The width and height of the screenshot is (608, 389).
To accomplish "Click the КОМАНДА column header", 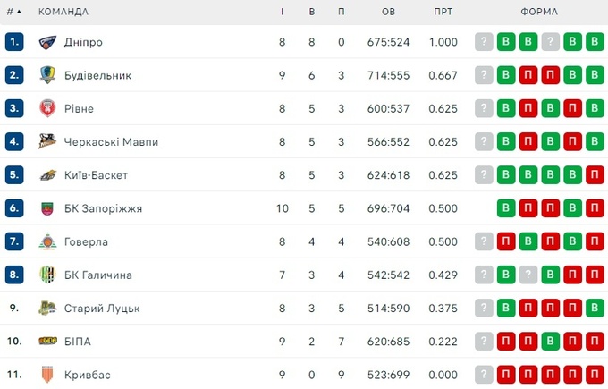I will coord(63,12).
